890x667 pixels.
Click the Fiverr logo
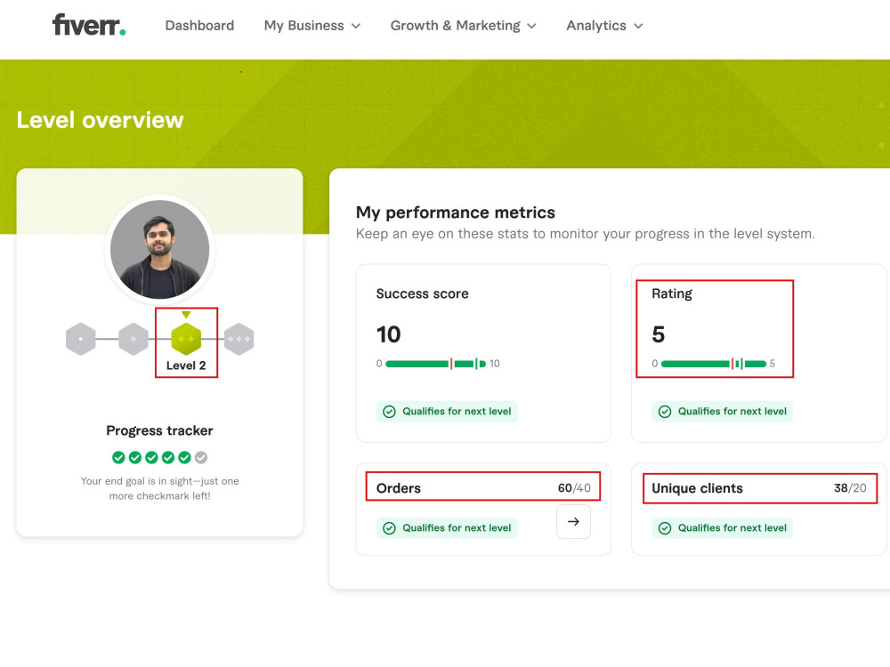[89, 25]
